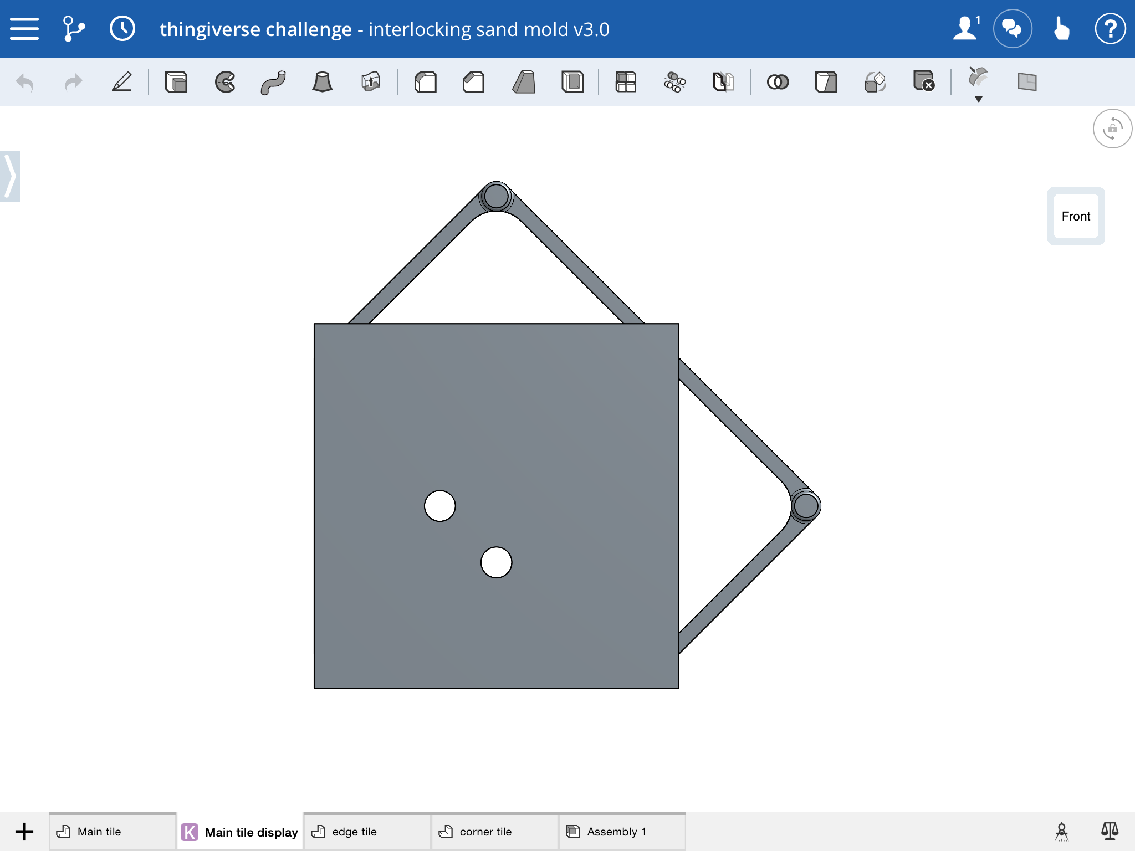
Task: Click the upper-left hole in the square plate
Action: click(440, 506)
